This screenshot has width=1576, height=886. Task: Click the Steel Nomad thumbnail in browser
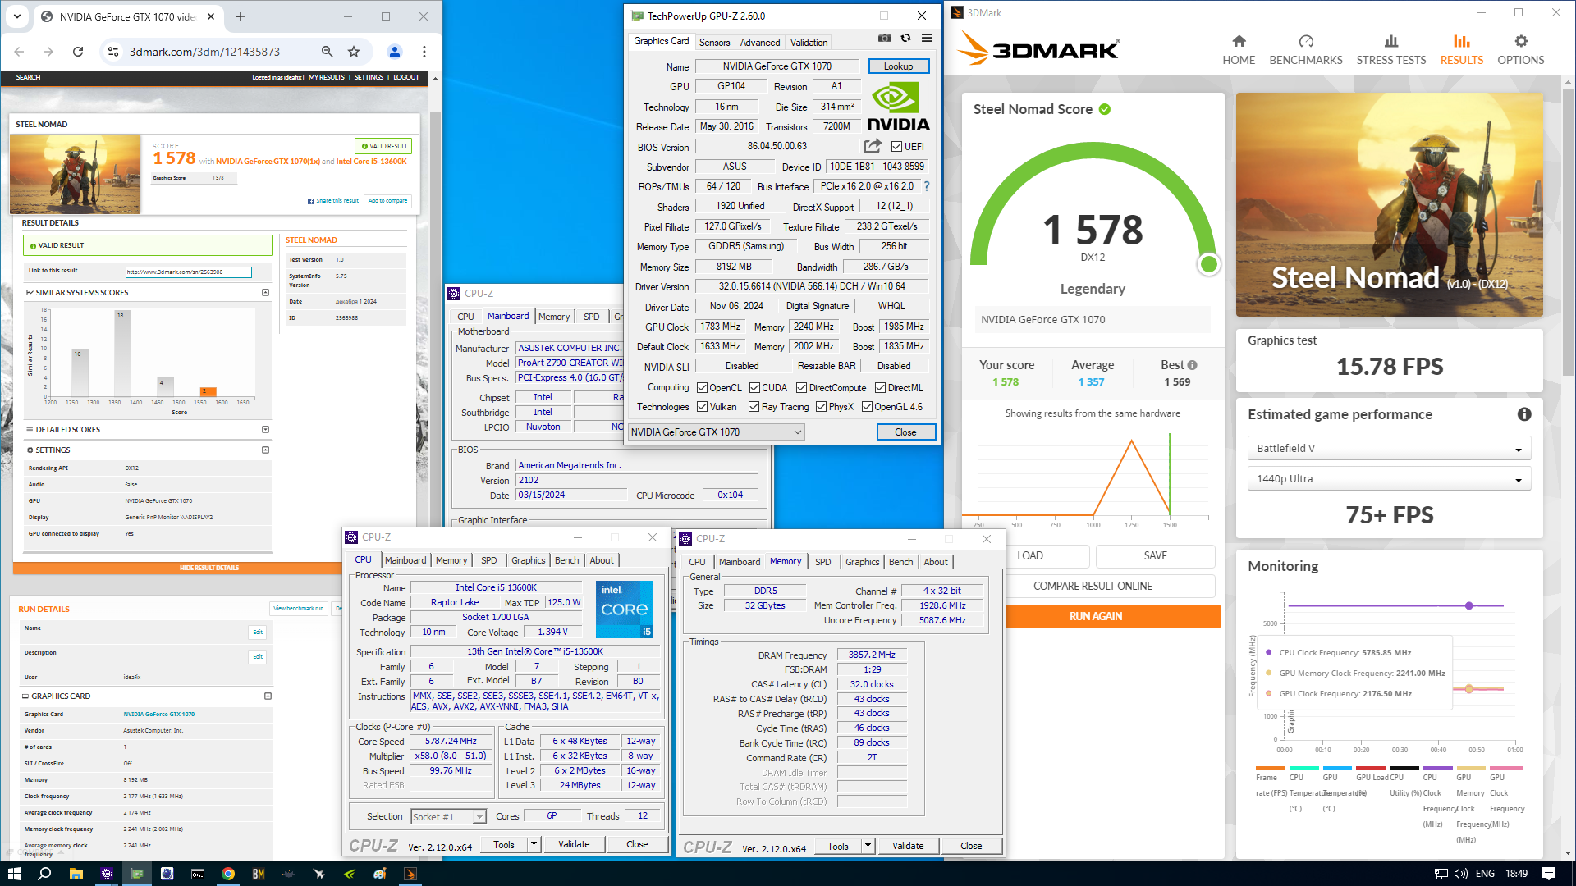coord(76,174)
